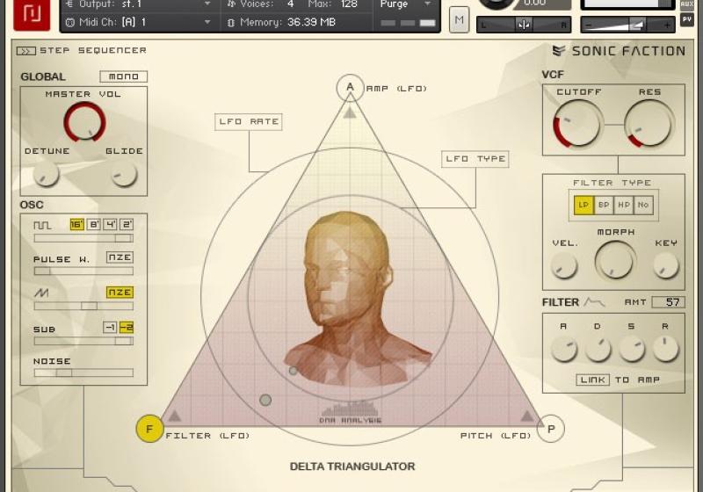Click the smaller grey dot near the bust

pyautogui.click(x=294, y=371)
